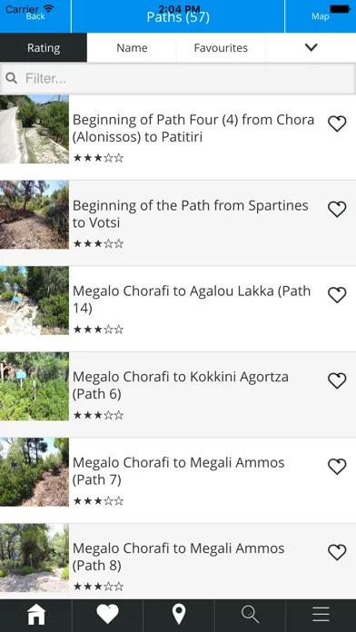The width and height of the screenshot is (356, 632).
Task: Sort paths by Name tab
Action: click(132, 47)
